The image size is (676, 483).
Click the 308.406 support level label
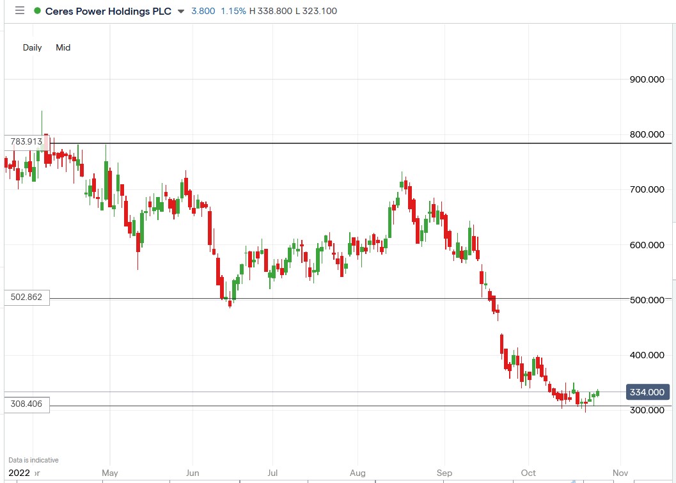coord(26,404)
